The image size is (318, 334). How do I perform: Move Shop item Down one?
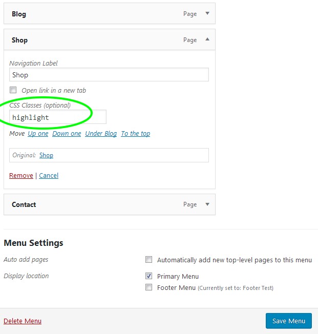pos(67,134)
